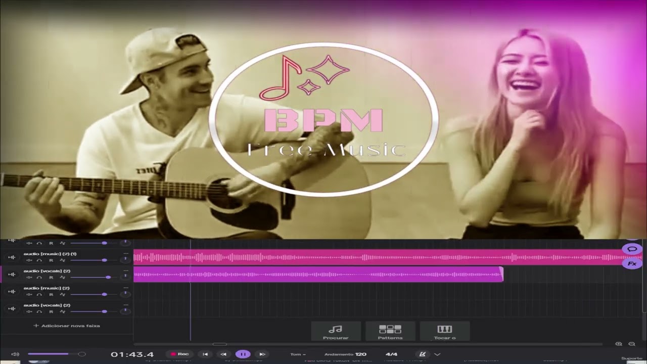Click pan knob of empty audio [vocals] (2) track
The height and width of the screenshot is (364, 647).
(125, 311)
